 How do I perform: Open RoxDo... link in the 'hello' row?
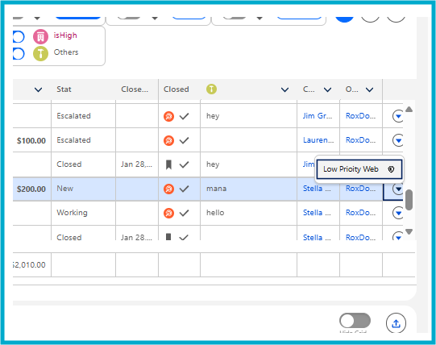pos(360,213)
